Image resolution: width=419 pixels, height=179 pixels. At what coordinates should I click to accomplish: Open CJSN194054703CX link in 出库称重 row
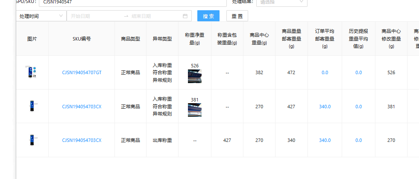coord(82,140)
